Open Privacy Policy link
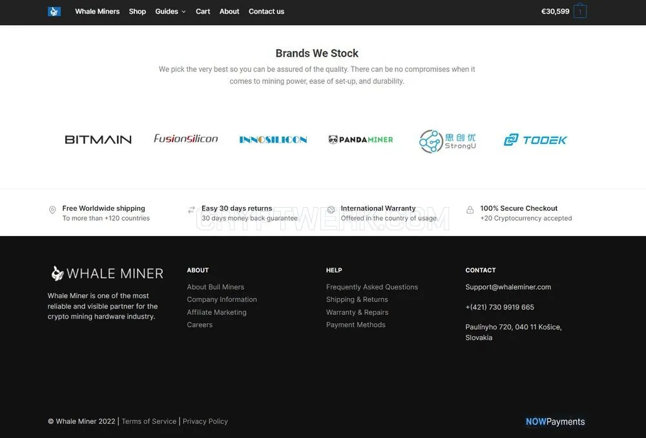Viewport: 646px width, 438px height. [x=205, y=421]
